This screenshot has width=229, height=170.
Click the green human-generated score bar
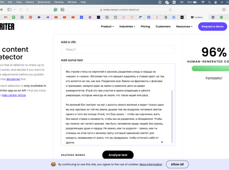click(210, 68)
